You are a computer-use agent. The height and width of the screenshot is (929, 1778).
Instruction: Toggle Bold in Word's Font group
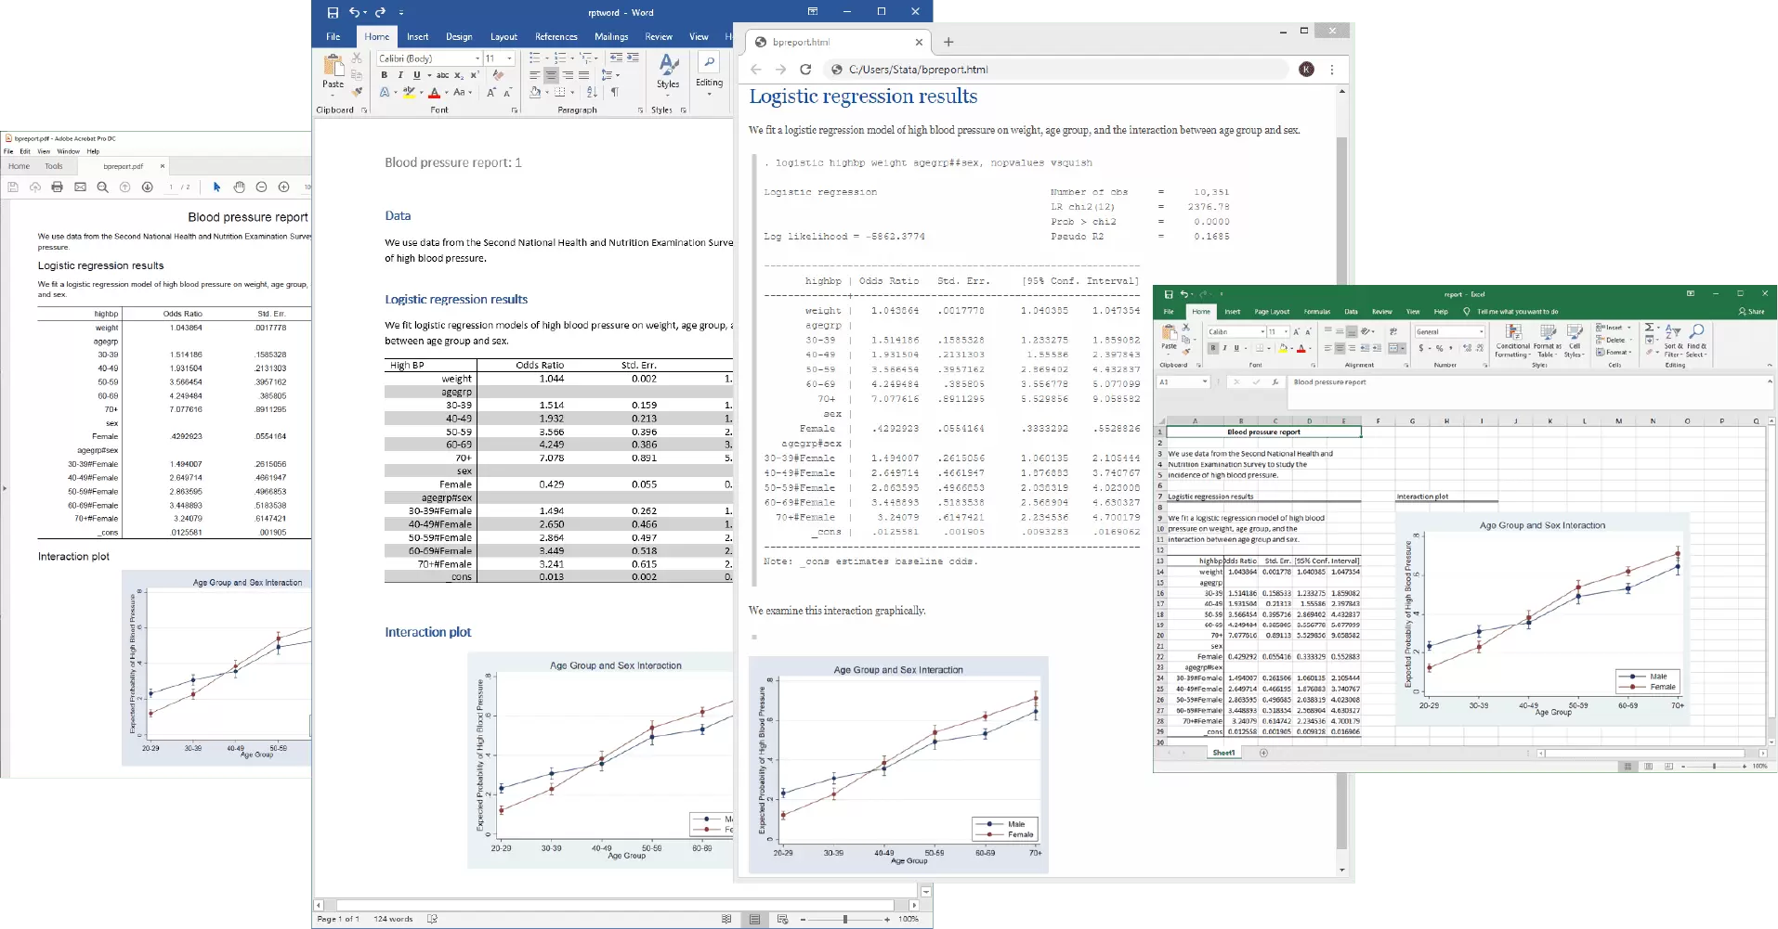pyautogui.click(x=385, y=75)
